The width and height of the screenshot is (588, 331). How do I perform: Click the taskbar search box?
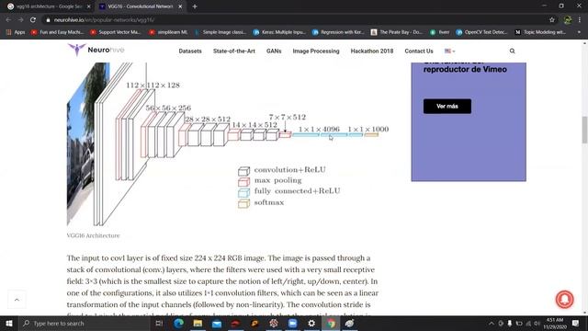pyautogui.click(x=84, y=323)
